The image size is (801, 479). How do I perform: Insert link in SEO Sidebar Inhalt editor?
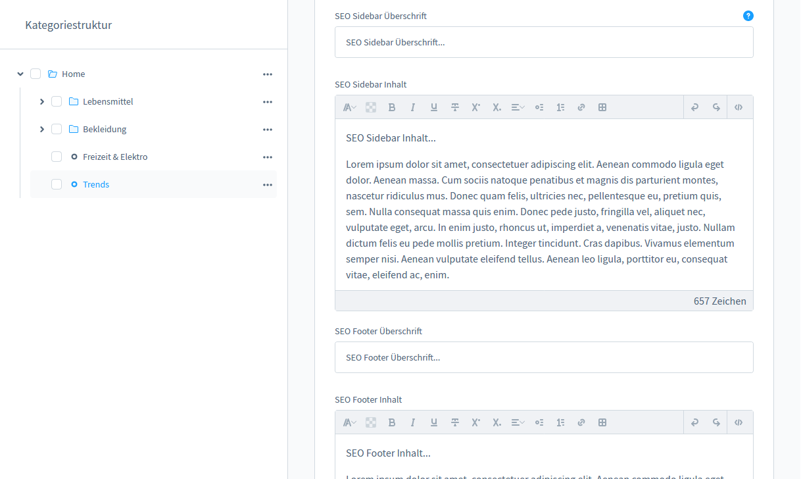[581, 107]
